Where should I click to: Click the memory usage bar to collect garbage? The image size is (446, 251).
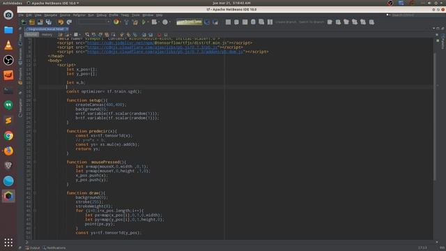tap(189, 22)
